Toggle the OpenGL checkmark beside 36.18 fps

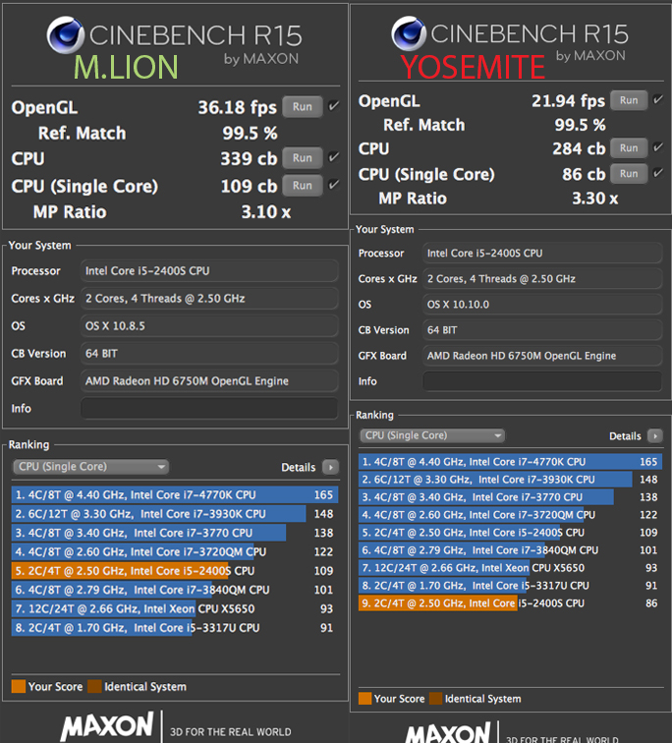pyautogui.click(x=334, y=106)
